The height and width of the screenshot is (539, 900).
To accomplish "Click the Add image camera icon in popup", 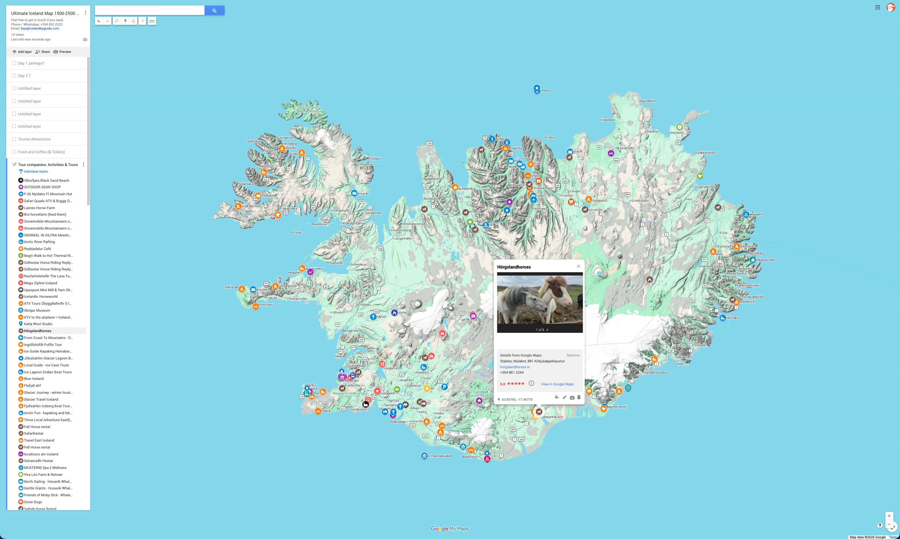I will pos(572,398).
